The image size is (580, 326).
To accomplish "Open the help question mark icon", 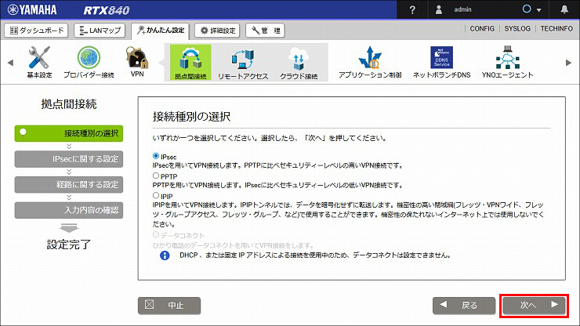I will pyautogui.click(x=412, y=9).
